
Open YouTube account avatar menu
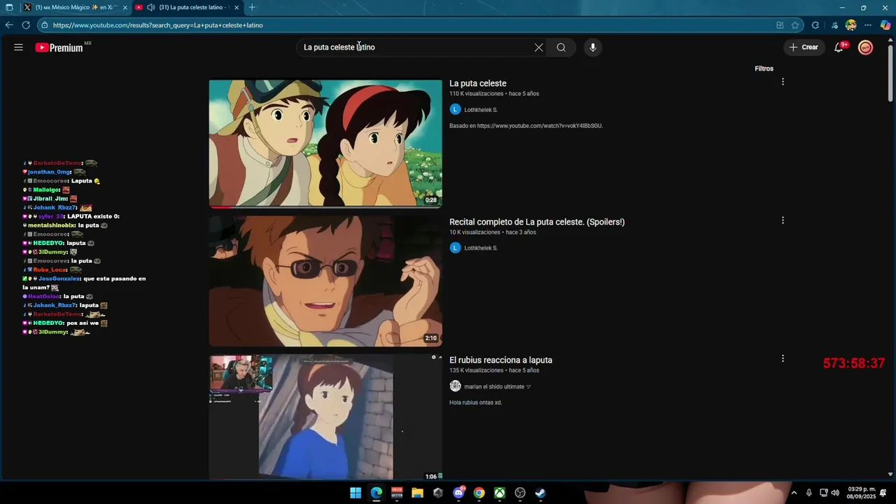[x=866, y=48]
